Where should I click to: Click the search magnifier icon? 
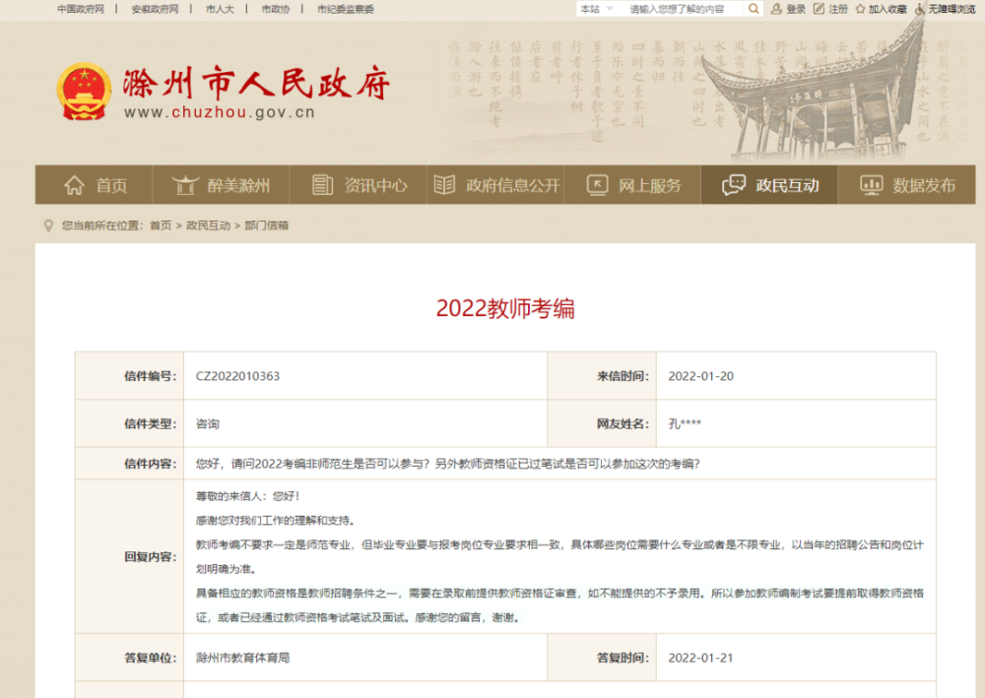click(x=754, y=9)
